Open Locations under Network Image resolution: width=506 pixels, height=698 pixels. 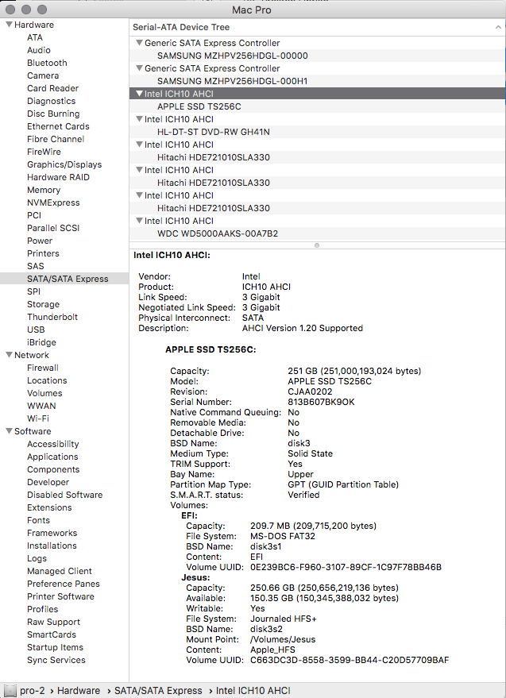[x=47, y=380]
